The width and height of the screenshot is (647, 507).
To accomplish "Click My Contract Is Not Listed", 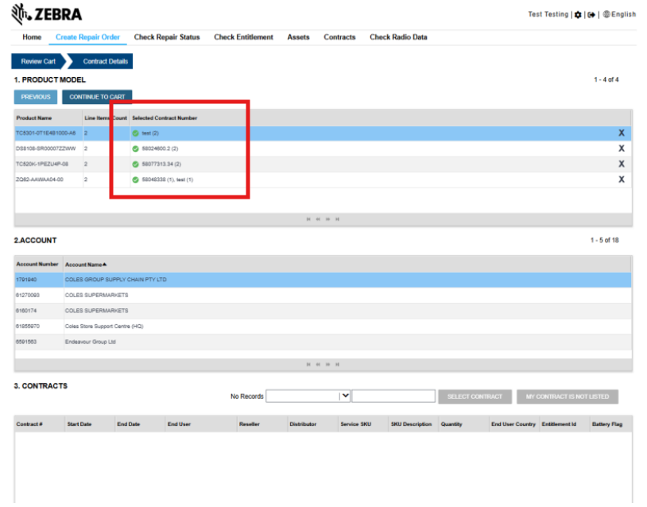I will click(568, 397).
